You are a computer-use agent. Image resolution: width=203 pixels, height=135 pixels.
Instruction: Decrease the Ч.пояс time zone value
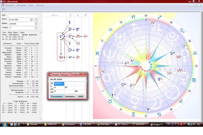(x=36, y=28)
